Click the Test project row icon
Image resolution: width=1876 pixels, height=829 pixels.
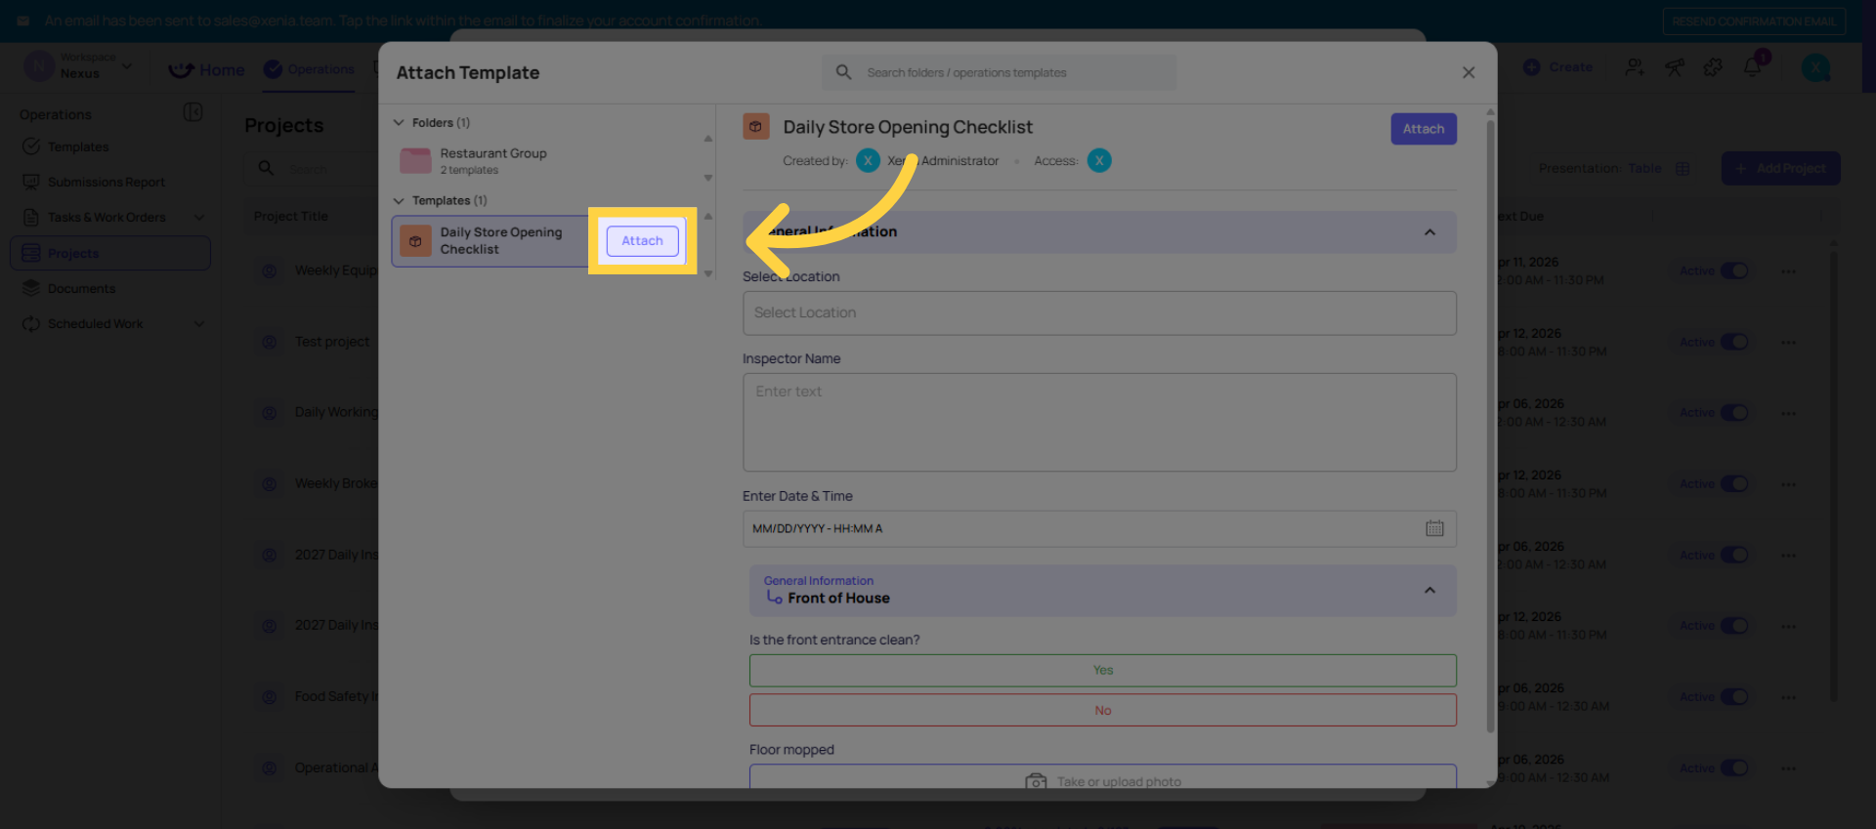(269, 343)
